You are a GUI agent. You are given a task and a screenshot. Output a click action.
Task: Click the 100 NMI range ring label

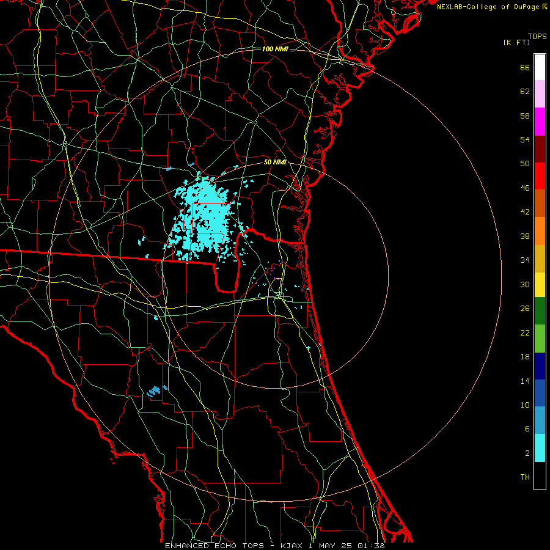coord(275,49)
